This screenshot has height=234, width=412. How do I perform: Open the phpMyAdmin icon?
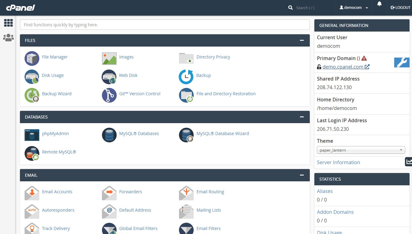pyautogui.click(x=32, y=135)
